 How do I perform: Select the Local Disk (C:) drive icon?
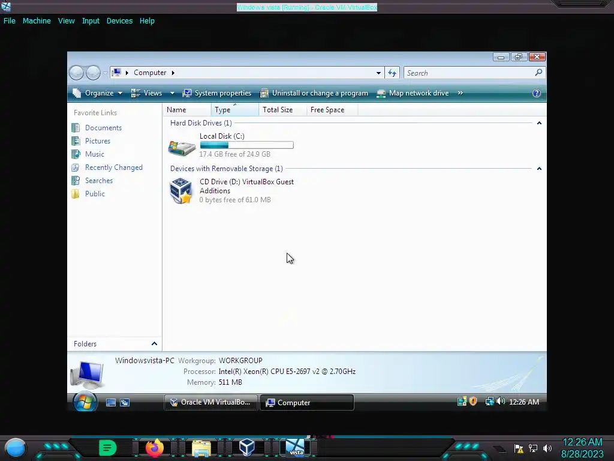[182, 148]
